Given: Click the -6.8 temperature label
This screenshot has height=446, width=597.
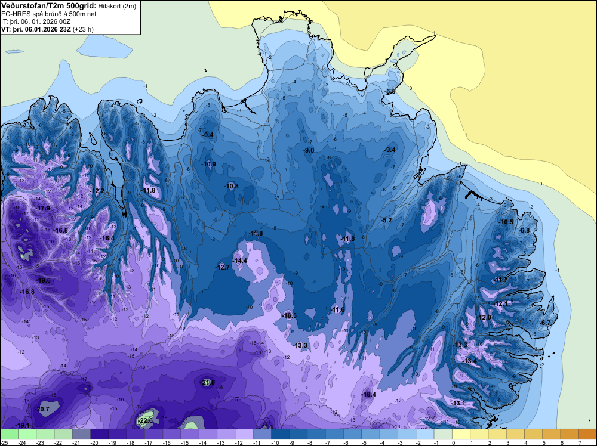Looking at the screenshot, I should (x=524, y=230).
